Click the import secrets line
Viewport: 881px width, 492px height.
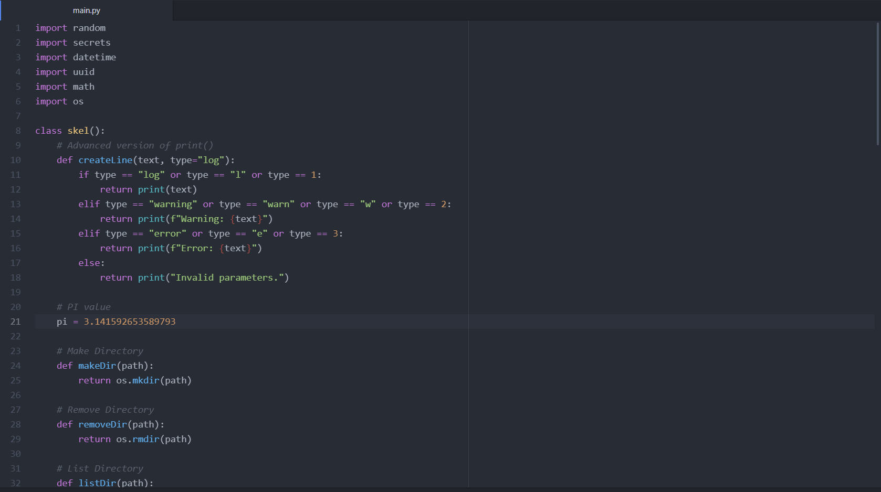click(x=73, y=42)
